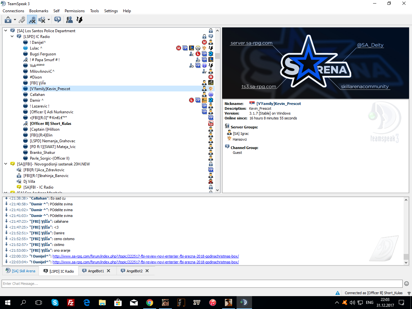Open the Settings menu

pyautogui.click(x=111, y=11)
